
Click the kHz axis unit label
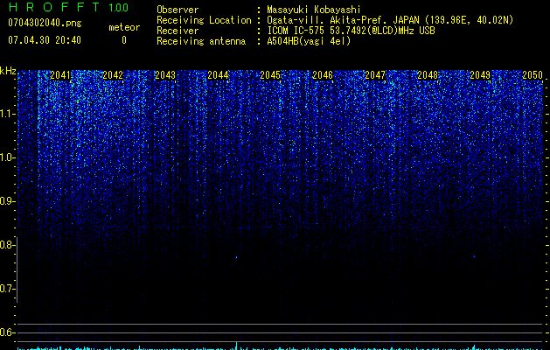[8, 71]
